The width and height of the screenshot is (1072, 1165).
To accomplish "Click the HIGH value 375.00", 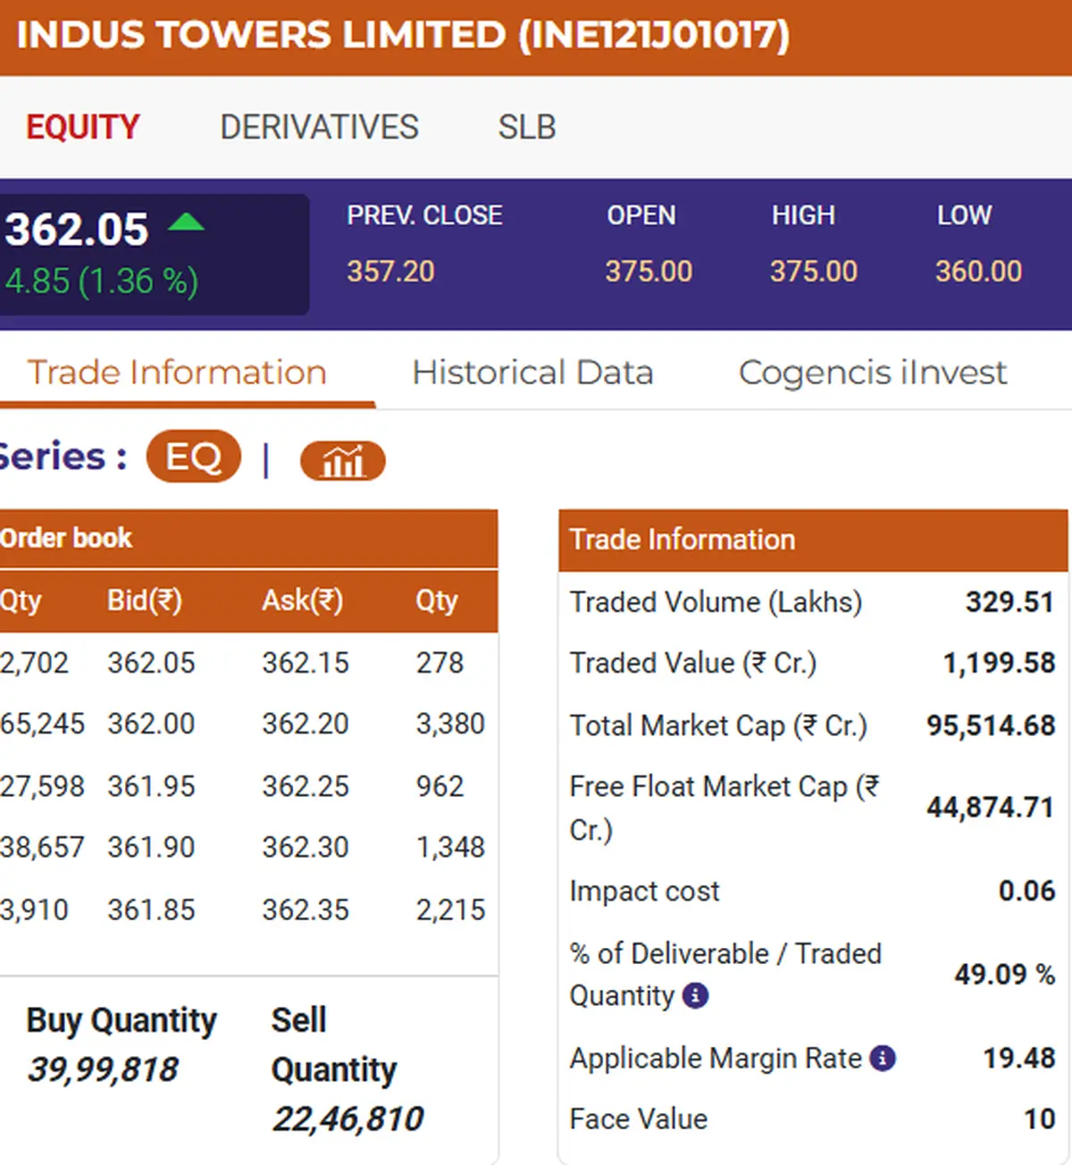I will (814, 271).
